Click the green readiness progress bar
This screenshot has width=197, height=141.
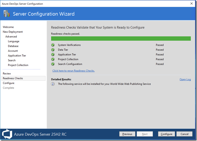click(x=121, y=39)
